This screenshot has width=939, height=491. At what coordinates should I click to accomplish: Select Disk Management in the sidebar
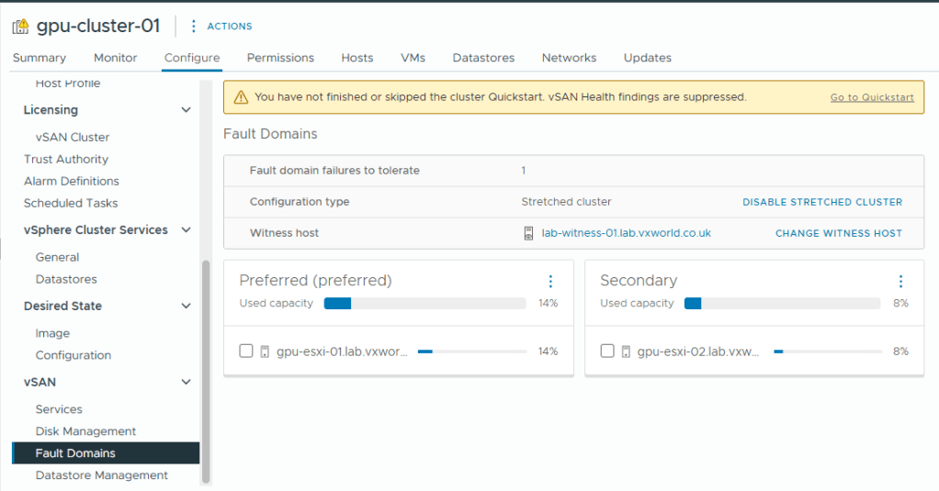click(x=85, y=431)
